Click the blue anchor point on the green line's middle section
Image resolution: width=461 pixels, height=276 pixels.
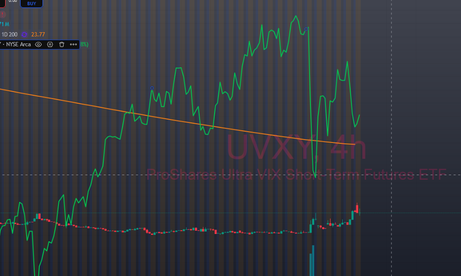tap(152, 88)
